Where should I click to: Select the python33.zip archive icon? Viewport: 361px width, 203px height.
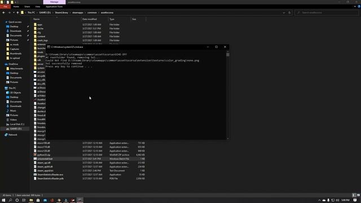(x=35, y=155)
